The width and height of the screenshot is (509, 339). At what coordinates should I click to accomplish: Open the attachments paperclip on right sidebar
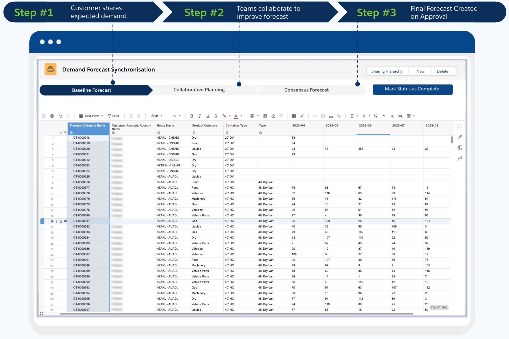pos(460,137)
